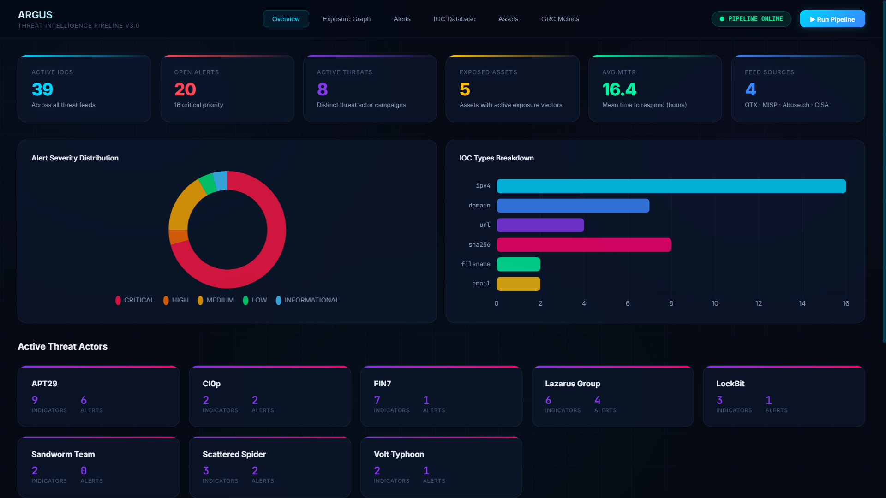Click "Mean time to respond (hours)" text
This screenshot has height=498, width=886.
click(x=644, y=105)
